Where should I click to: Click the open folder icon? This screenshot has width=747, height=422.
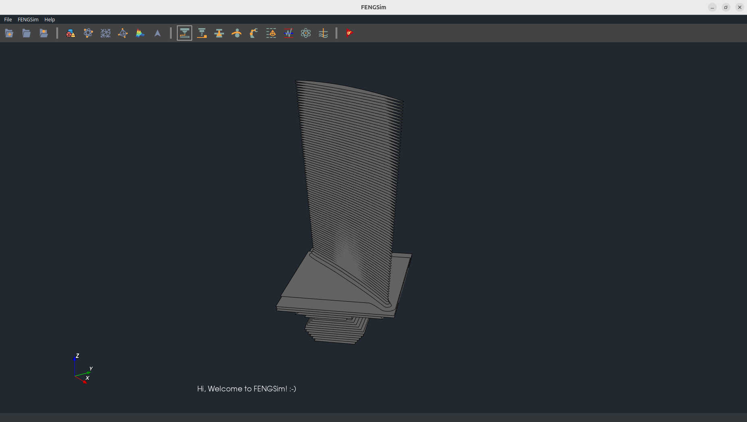(27, 33)
